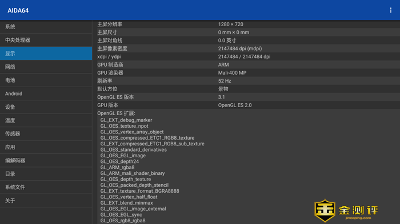Open the 编解码器 section

[46, 160]
